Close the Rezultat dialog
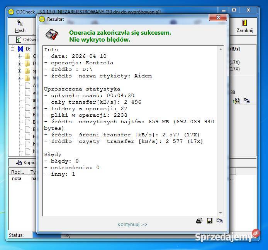 coord(218,17)
